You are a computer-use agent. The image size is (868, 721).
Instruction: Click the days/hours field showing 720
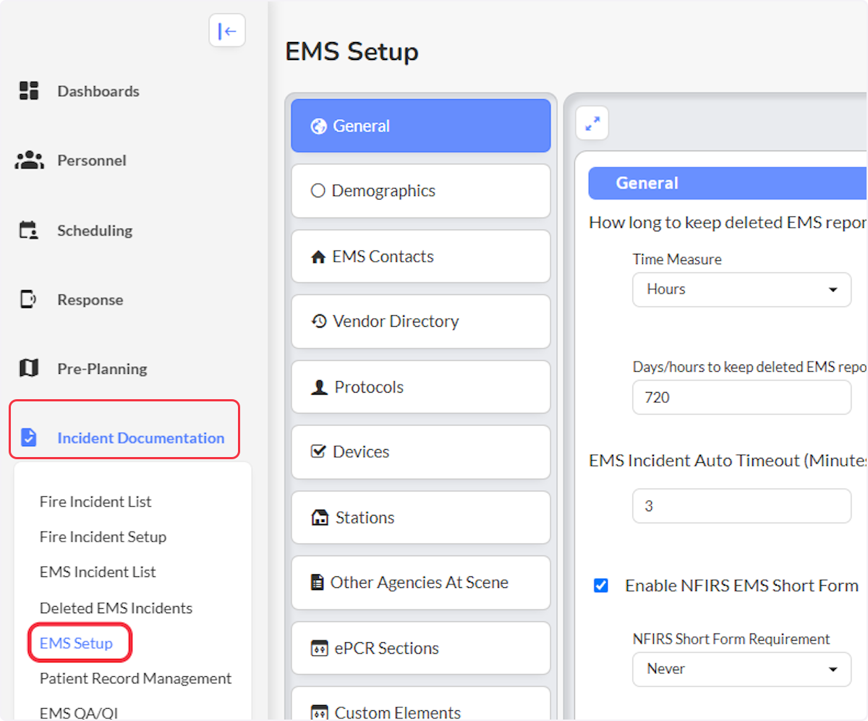(x=741, y=398)
